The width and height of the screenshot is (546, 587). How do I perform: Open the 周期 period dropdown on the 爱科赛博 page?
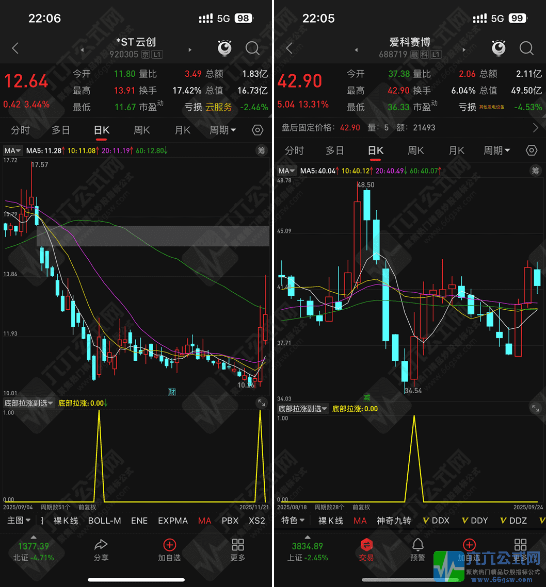[x=497, y=150]
